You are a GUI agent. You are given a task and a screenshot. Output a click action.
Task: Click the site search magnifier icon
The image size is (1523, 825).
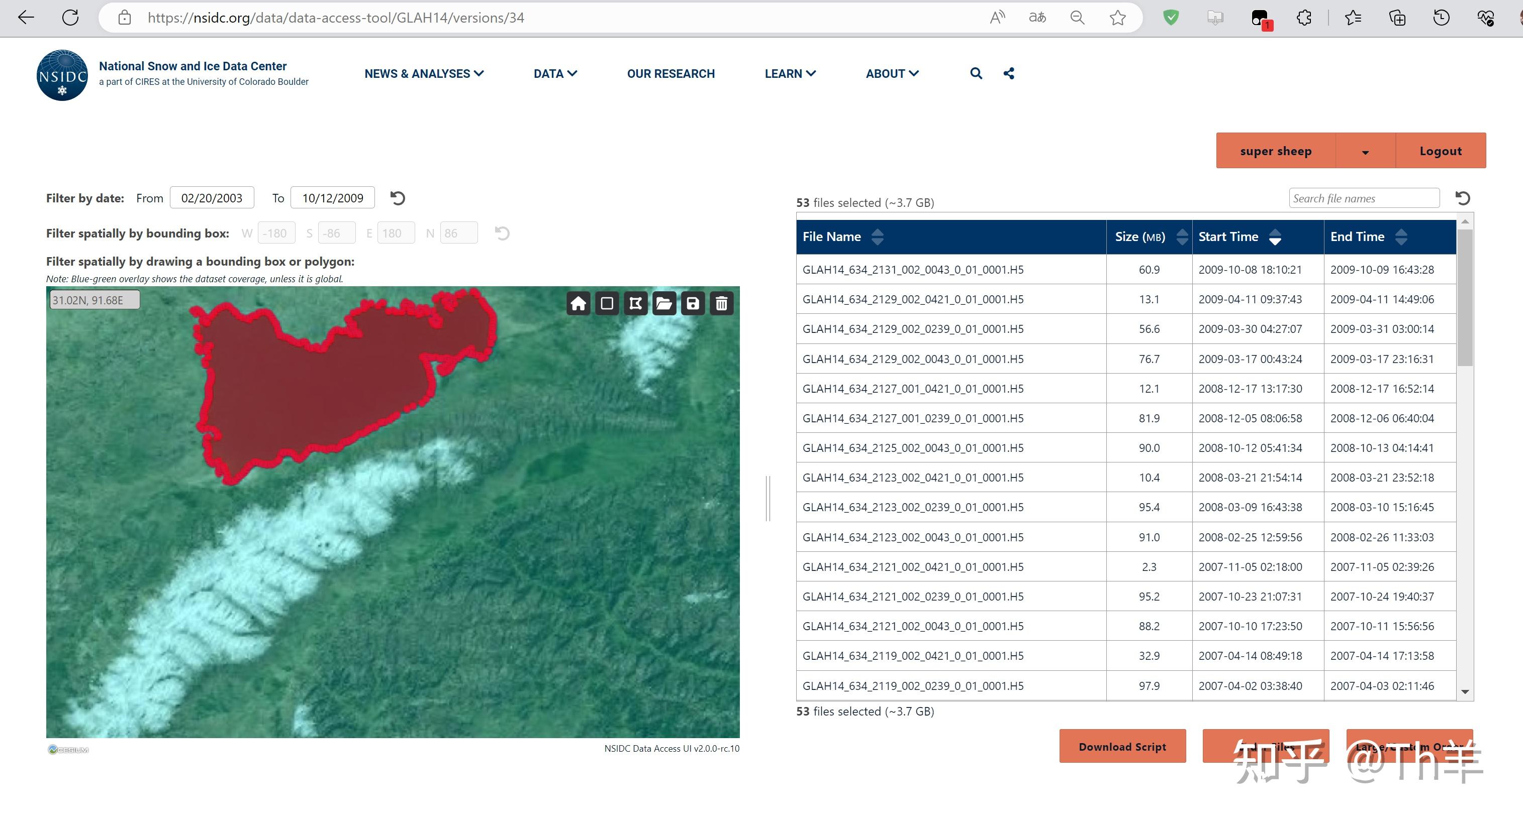click(976, 73)
